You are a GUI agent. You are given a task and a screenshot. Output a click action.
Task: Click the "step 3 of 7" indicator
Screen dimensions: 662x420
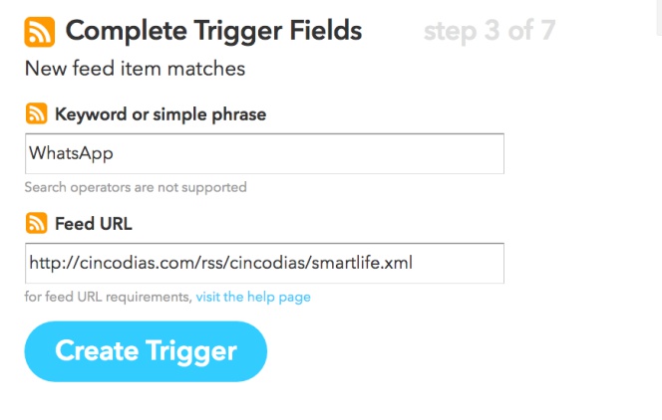click(490, 31)
